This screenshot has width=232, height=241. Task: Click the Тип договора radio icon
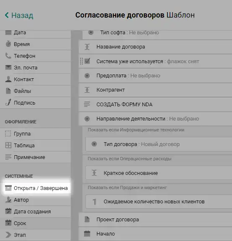[x=94, y=144]
